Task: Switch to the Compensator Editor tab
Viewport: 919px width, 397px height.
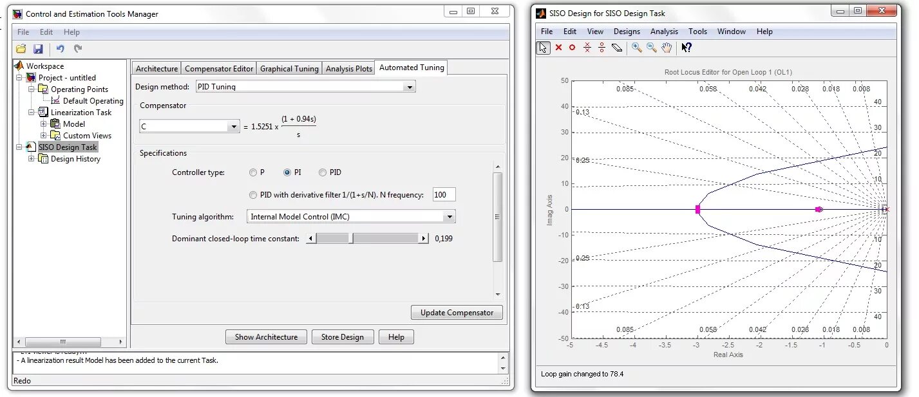Action: (x=219, y=68)
